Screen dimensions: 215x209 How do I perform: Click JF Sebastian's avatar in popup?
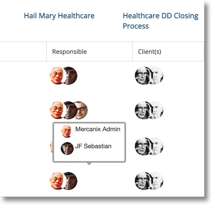(x=67, y=148)
